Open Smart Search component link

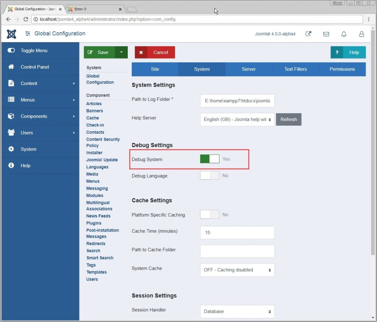click(x=100, y=258)
